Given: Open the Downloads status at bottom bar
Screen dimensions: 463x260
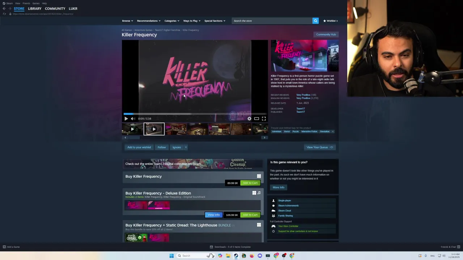Looking at the screenshot, I should point(230,247).
